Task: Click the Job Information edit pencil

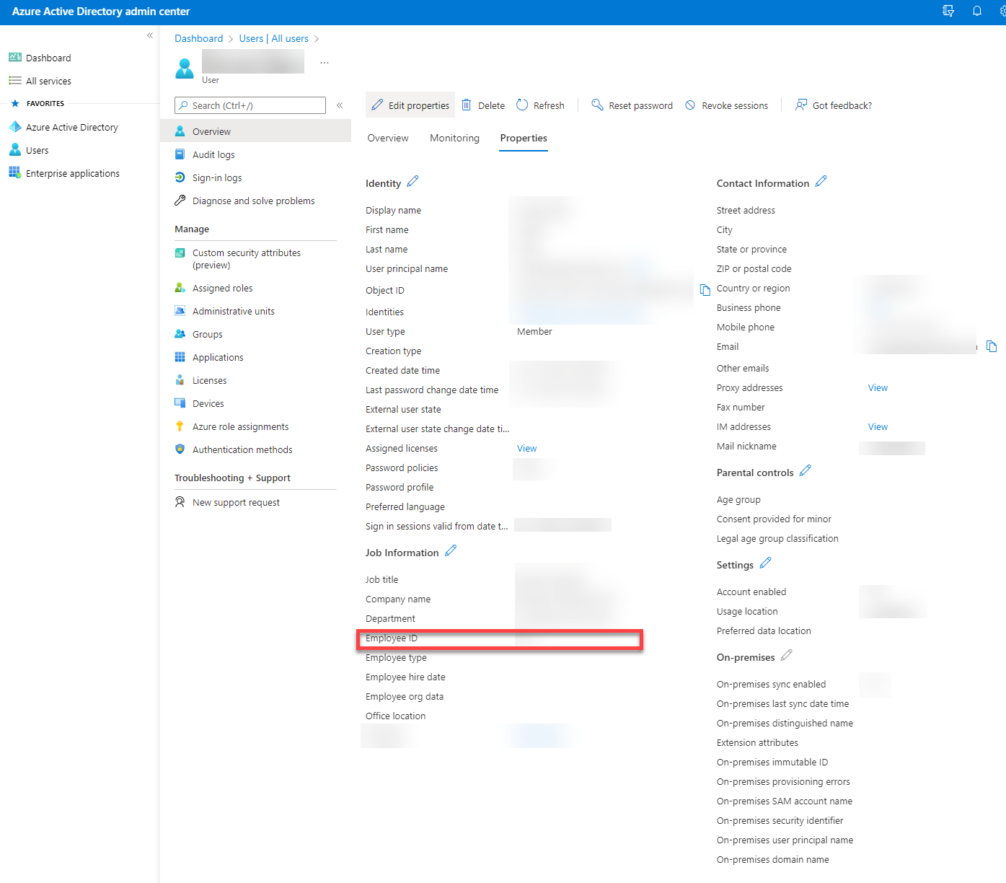Action: tap(451, 551)
